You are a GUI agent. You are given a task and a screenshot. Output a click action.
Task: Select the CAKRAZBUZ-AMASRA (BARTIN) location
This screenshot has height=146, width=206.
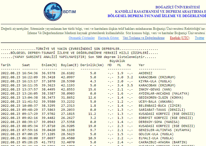pos(162,142)
